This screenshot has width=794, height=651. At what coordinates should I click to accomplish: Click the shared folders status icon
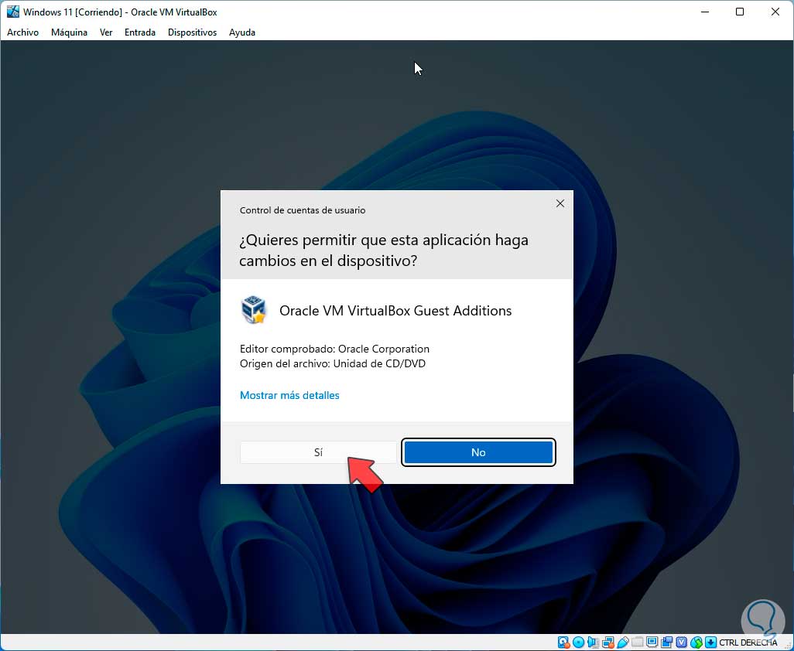point(638,642)
